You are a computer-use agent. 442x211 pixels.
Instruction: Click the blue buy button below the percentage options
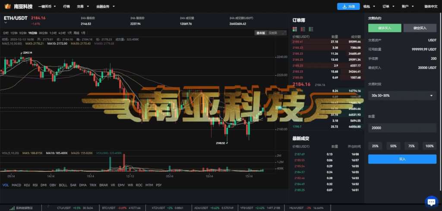[402, 159]
